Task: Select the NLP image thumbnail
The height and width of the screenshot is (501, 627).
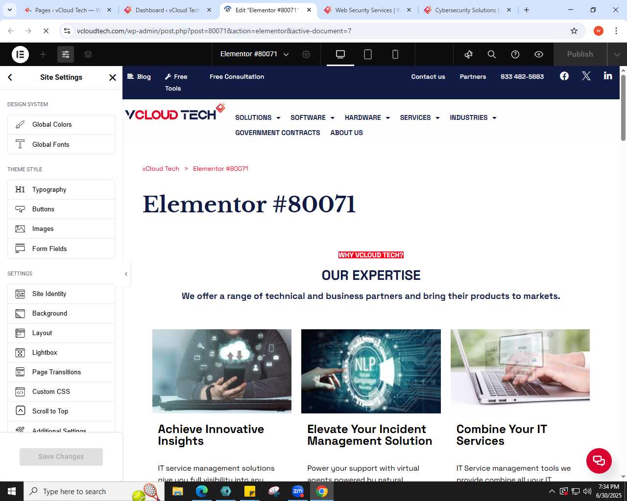Action: [371, 371]
